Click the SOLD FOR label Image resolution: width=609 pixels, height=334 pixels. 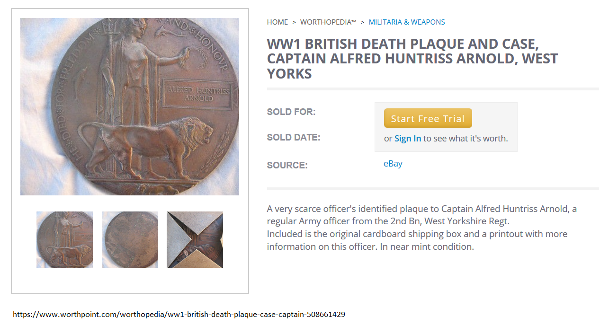[x=291, y=112]
